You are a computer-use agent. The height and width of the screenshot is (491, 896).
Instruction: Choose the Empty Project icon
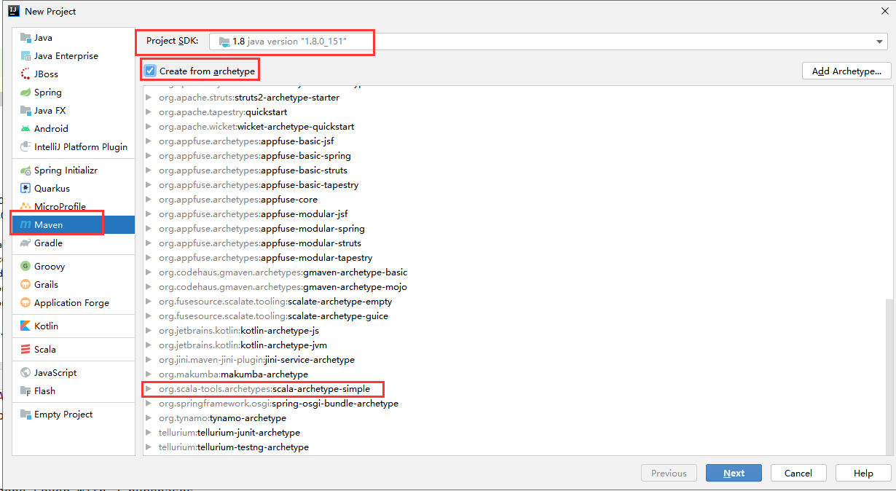coord(25,415)
